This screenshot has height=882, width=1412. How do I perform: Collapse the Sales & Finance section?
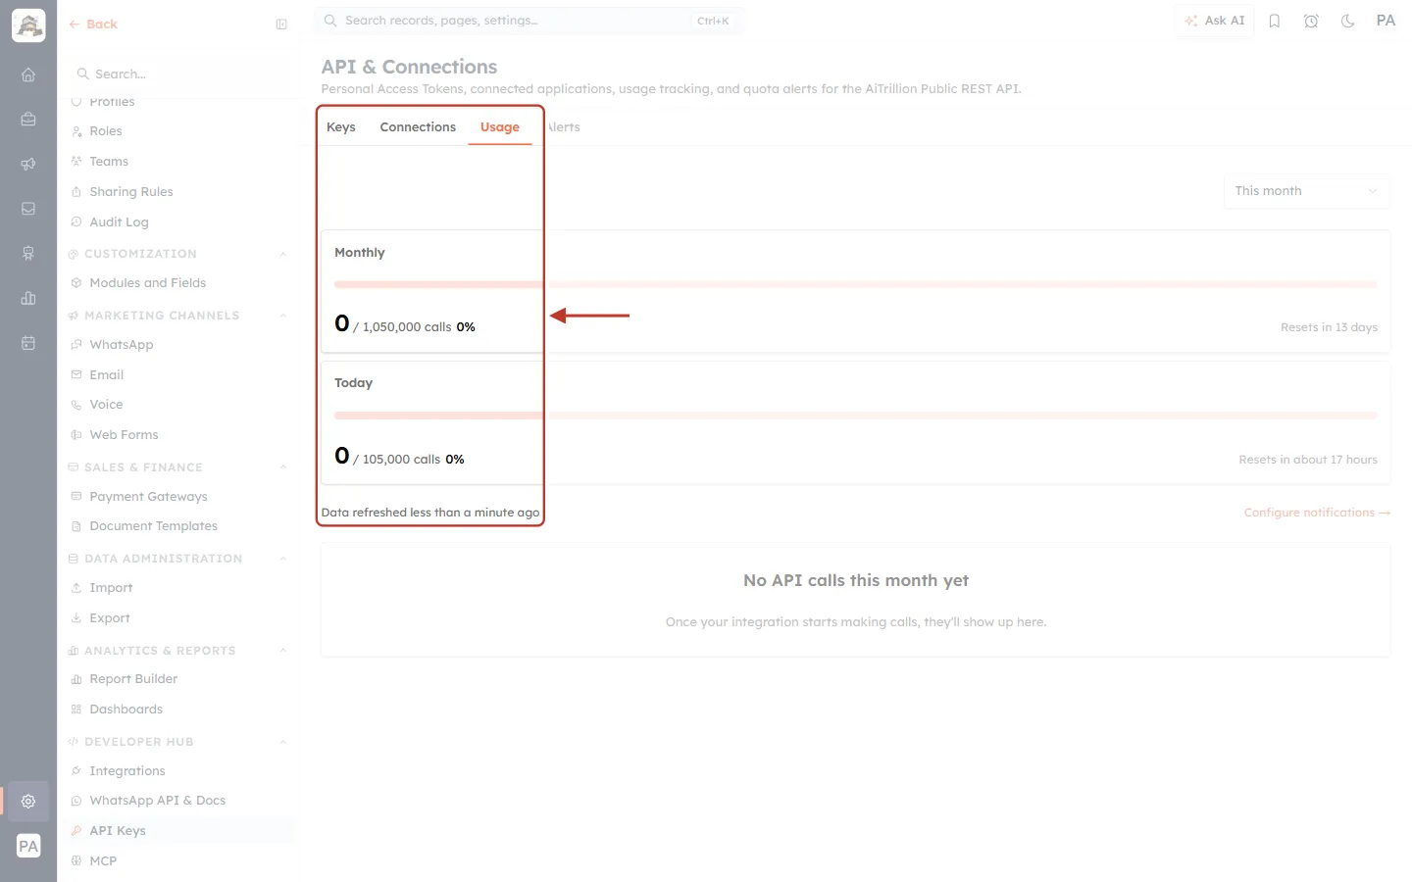point(283,467)
